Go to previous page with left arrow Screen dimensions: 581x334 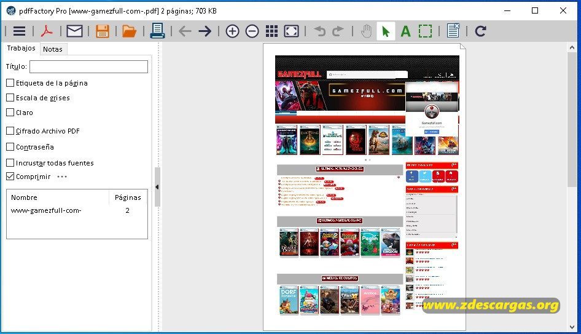pyautogui.click(x=184, y=31)
